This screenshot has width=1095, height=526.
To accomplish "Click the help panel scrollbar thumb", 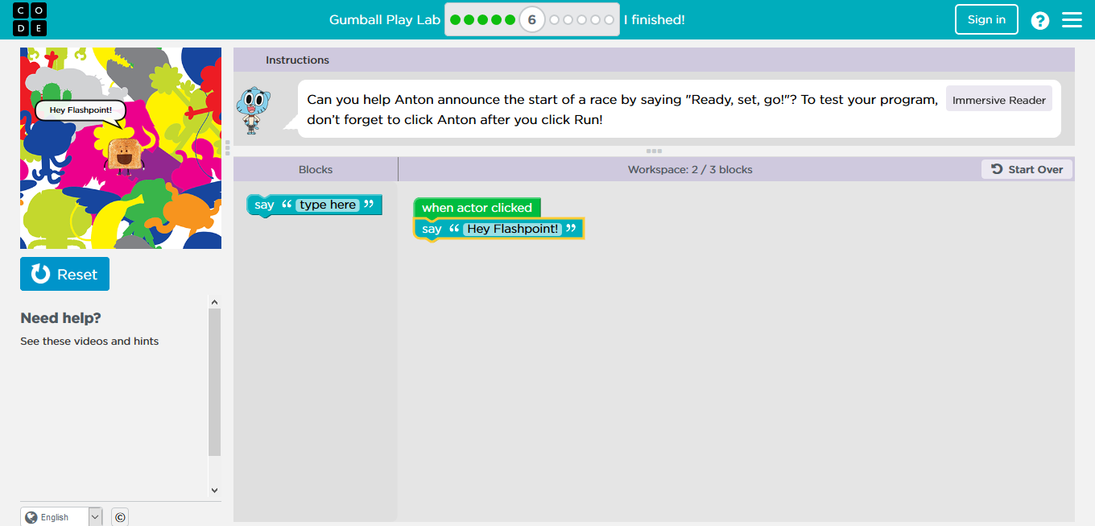I will (214, 383).
